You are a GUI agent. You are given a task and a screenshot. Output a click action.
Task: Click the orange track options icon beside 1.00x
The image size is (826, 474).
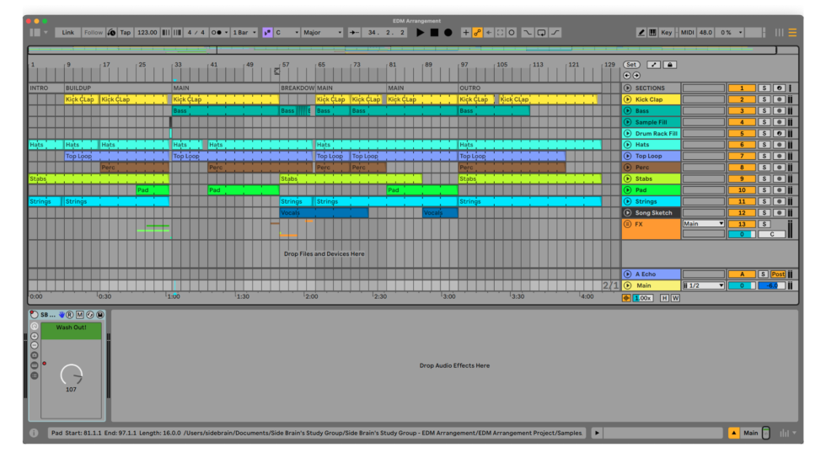pos(626,298)
